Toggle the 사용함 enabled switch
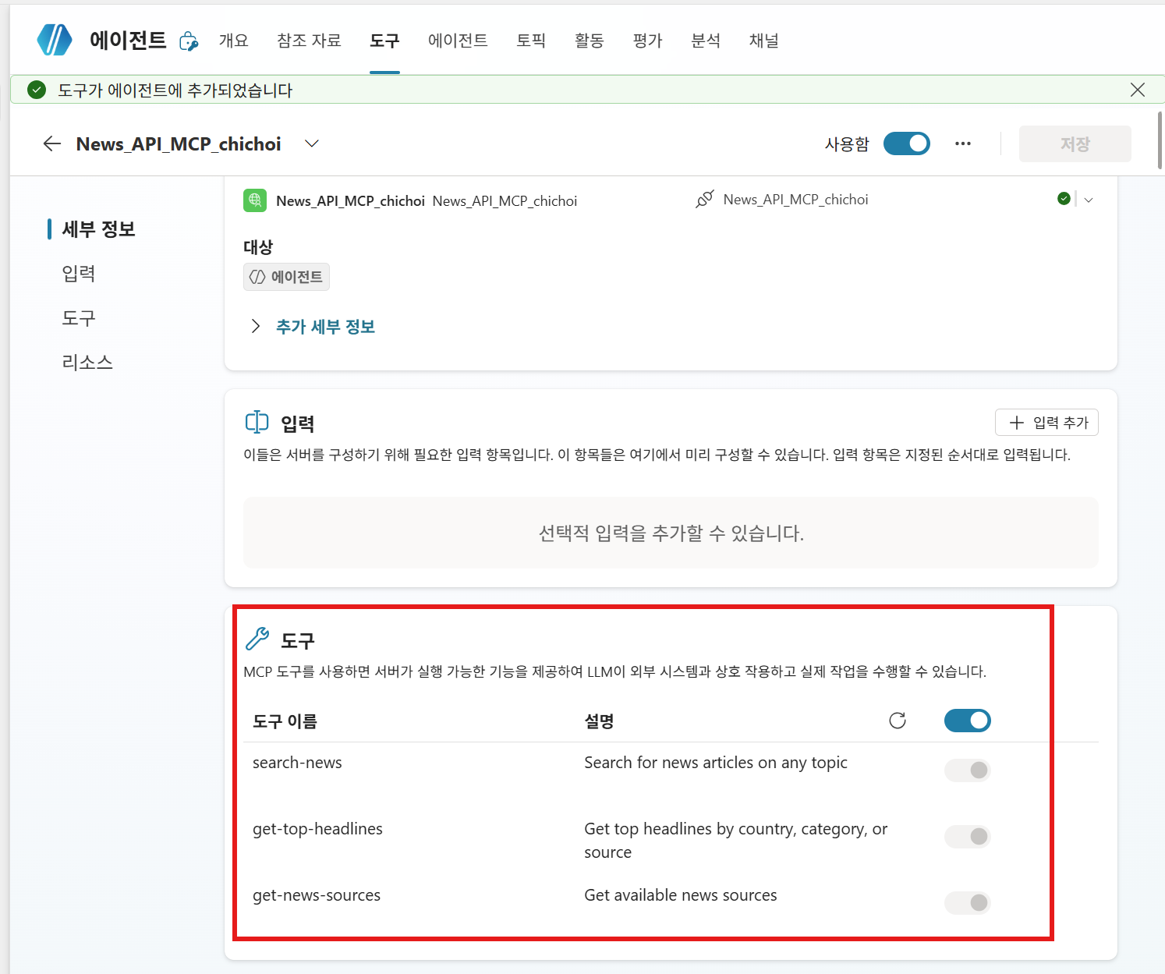The height and width of the screenshot is (974, 1165). tap(906, 143)
